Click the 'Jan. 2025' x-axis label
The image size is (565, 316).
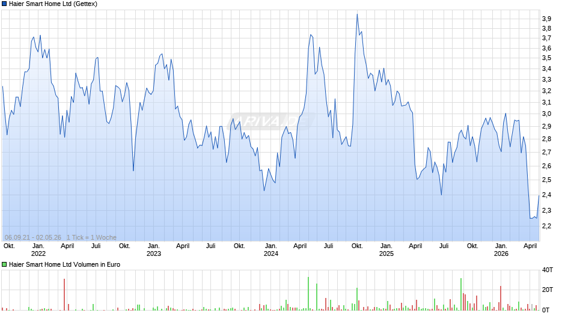click(386, 250)
